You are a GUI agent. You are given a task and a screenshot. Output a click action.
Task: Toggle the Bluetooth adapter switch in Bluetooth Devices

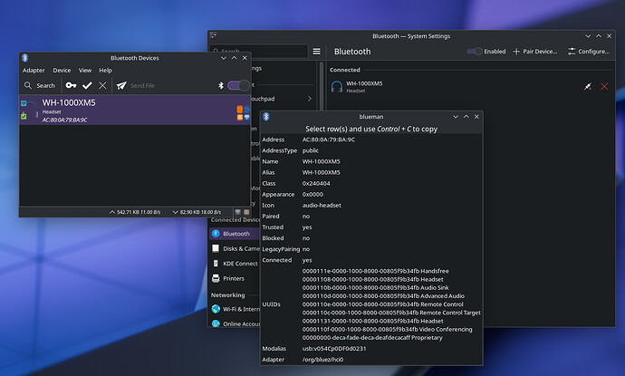click(x=238, y=85)
